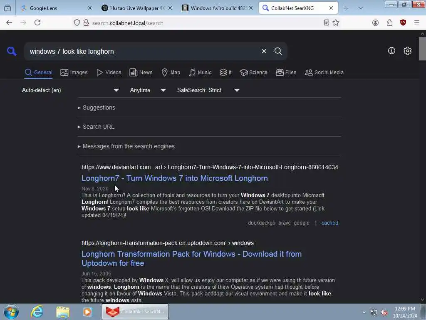
Task: Switch to the Map category
Action: point(171,72)
